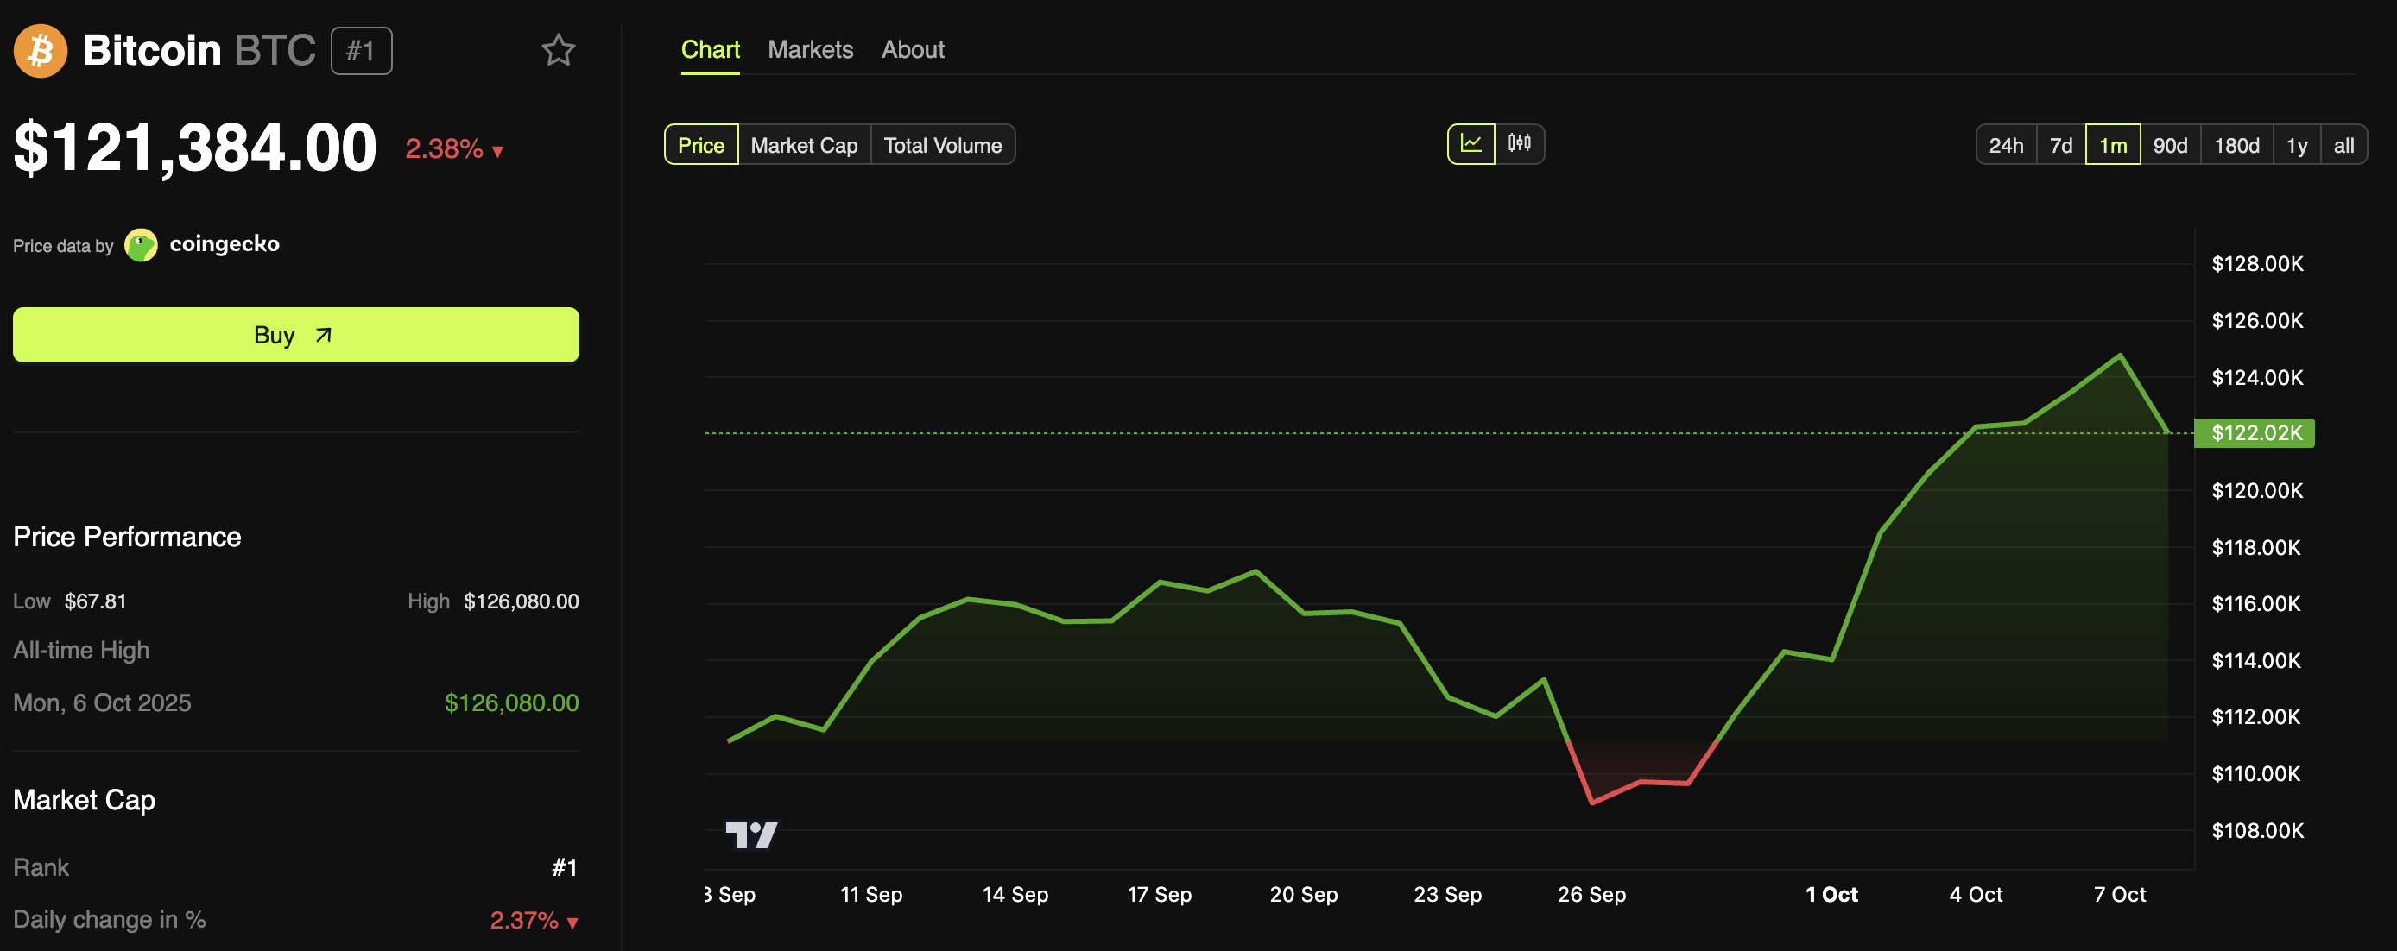Image resolution: width=2397 pixels, height=951 pixels.
Task: Toggle Market Cap chart view
Action: 803,145
